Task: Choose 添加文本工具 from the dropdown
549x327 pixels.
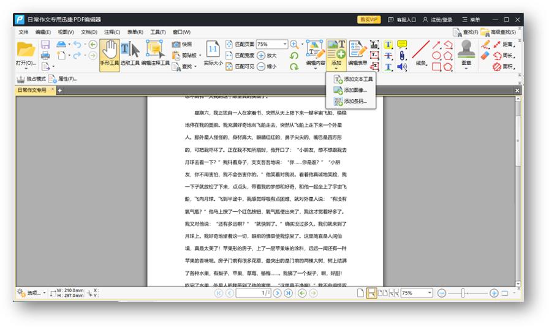Action: click(351, 79)
